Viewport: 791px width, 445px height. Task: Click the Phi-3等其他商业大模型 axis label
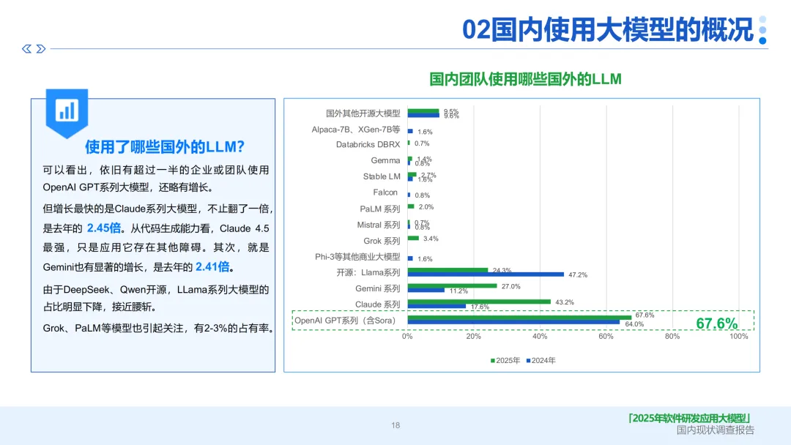(x=357, y=256)
